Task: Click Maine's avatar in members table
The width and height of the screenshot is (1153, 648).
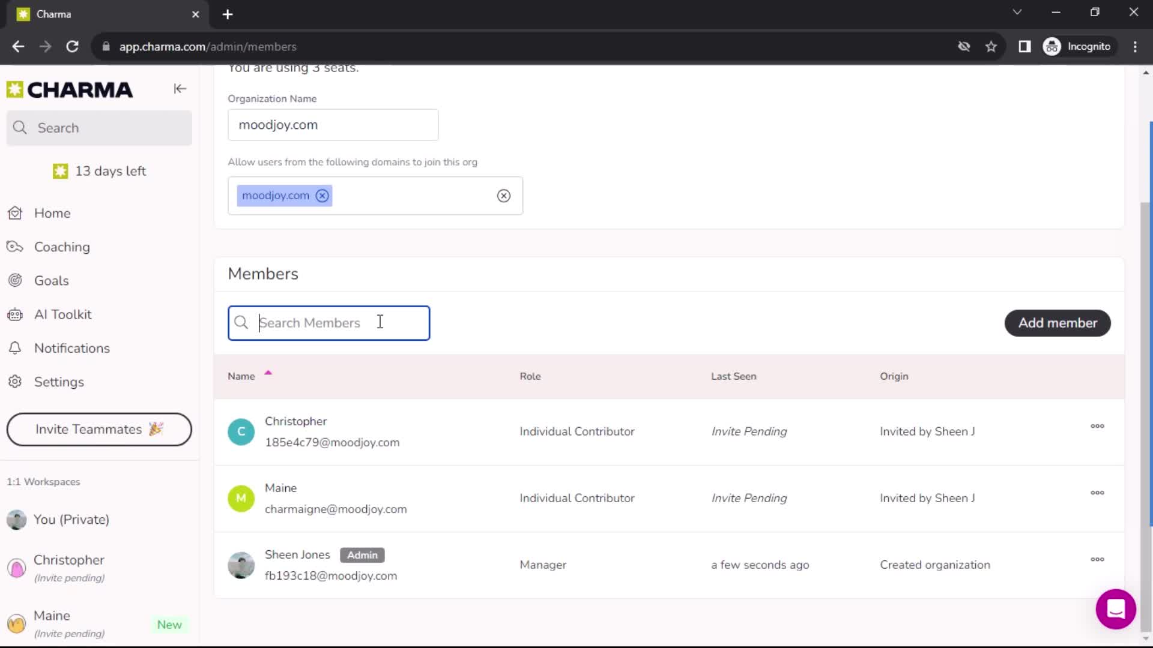Action: click(241, 498)
